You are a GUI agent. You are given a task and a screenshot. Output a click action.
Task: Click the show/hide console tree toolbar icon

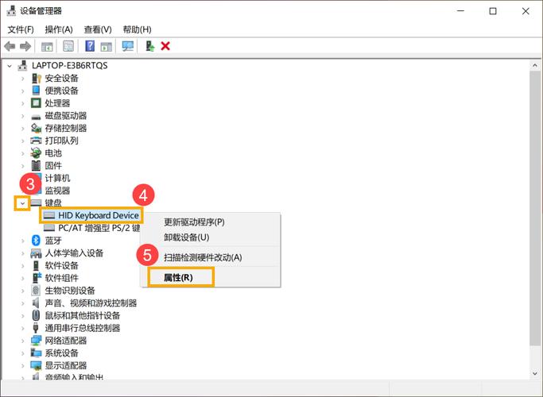(x=48, y=46)
